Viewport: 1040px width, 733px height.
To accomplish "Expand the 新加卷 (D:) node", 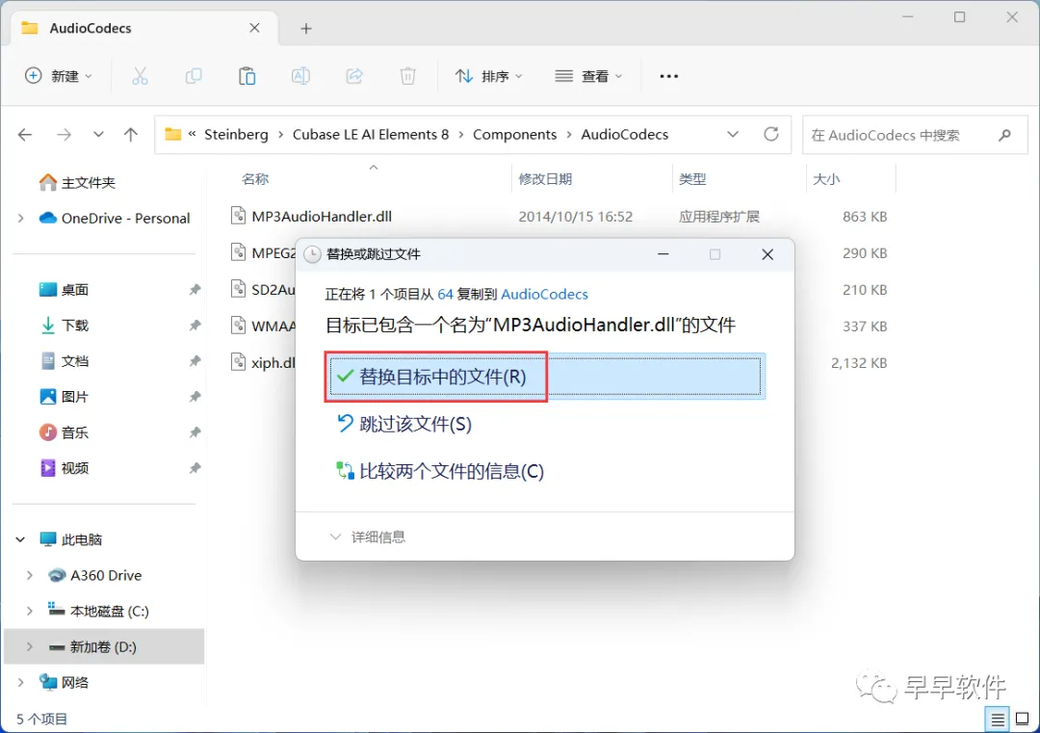I will click(x=29, y=646).
